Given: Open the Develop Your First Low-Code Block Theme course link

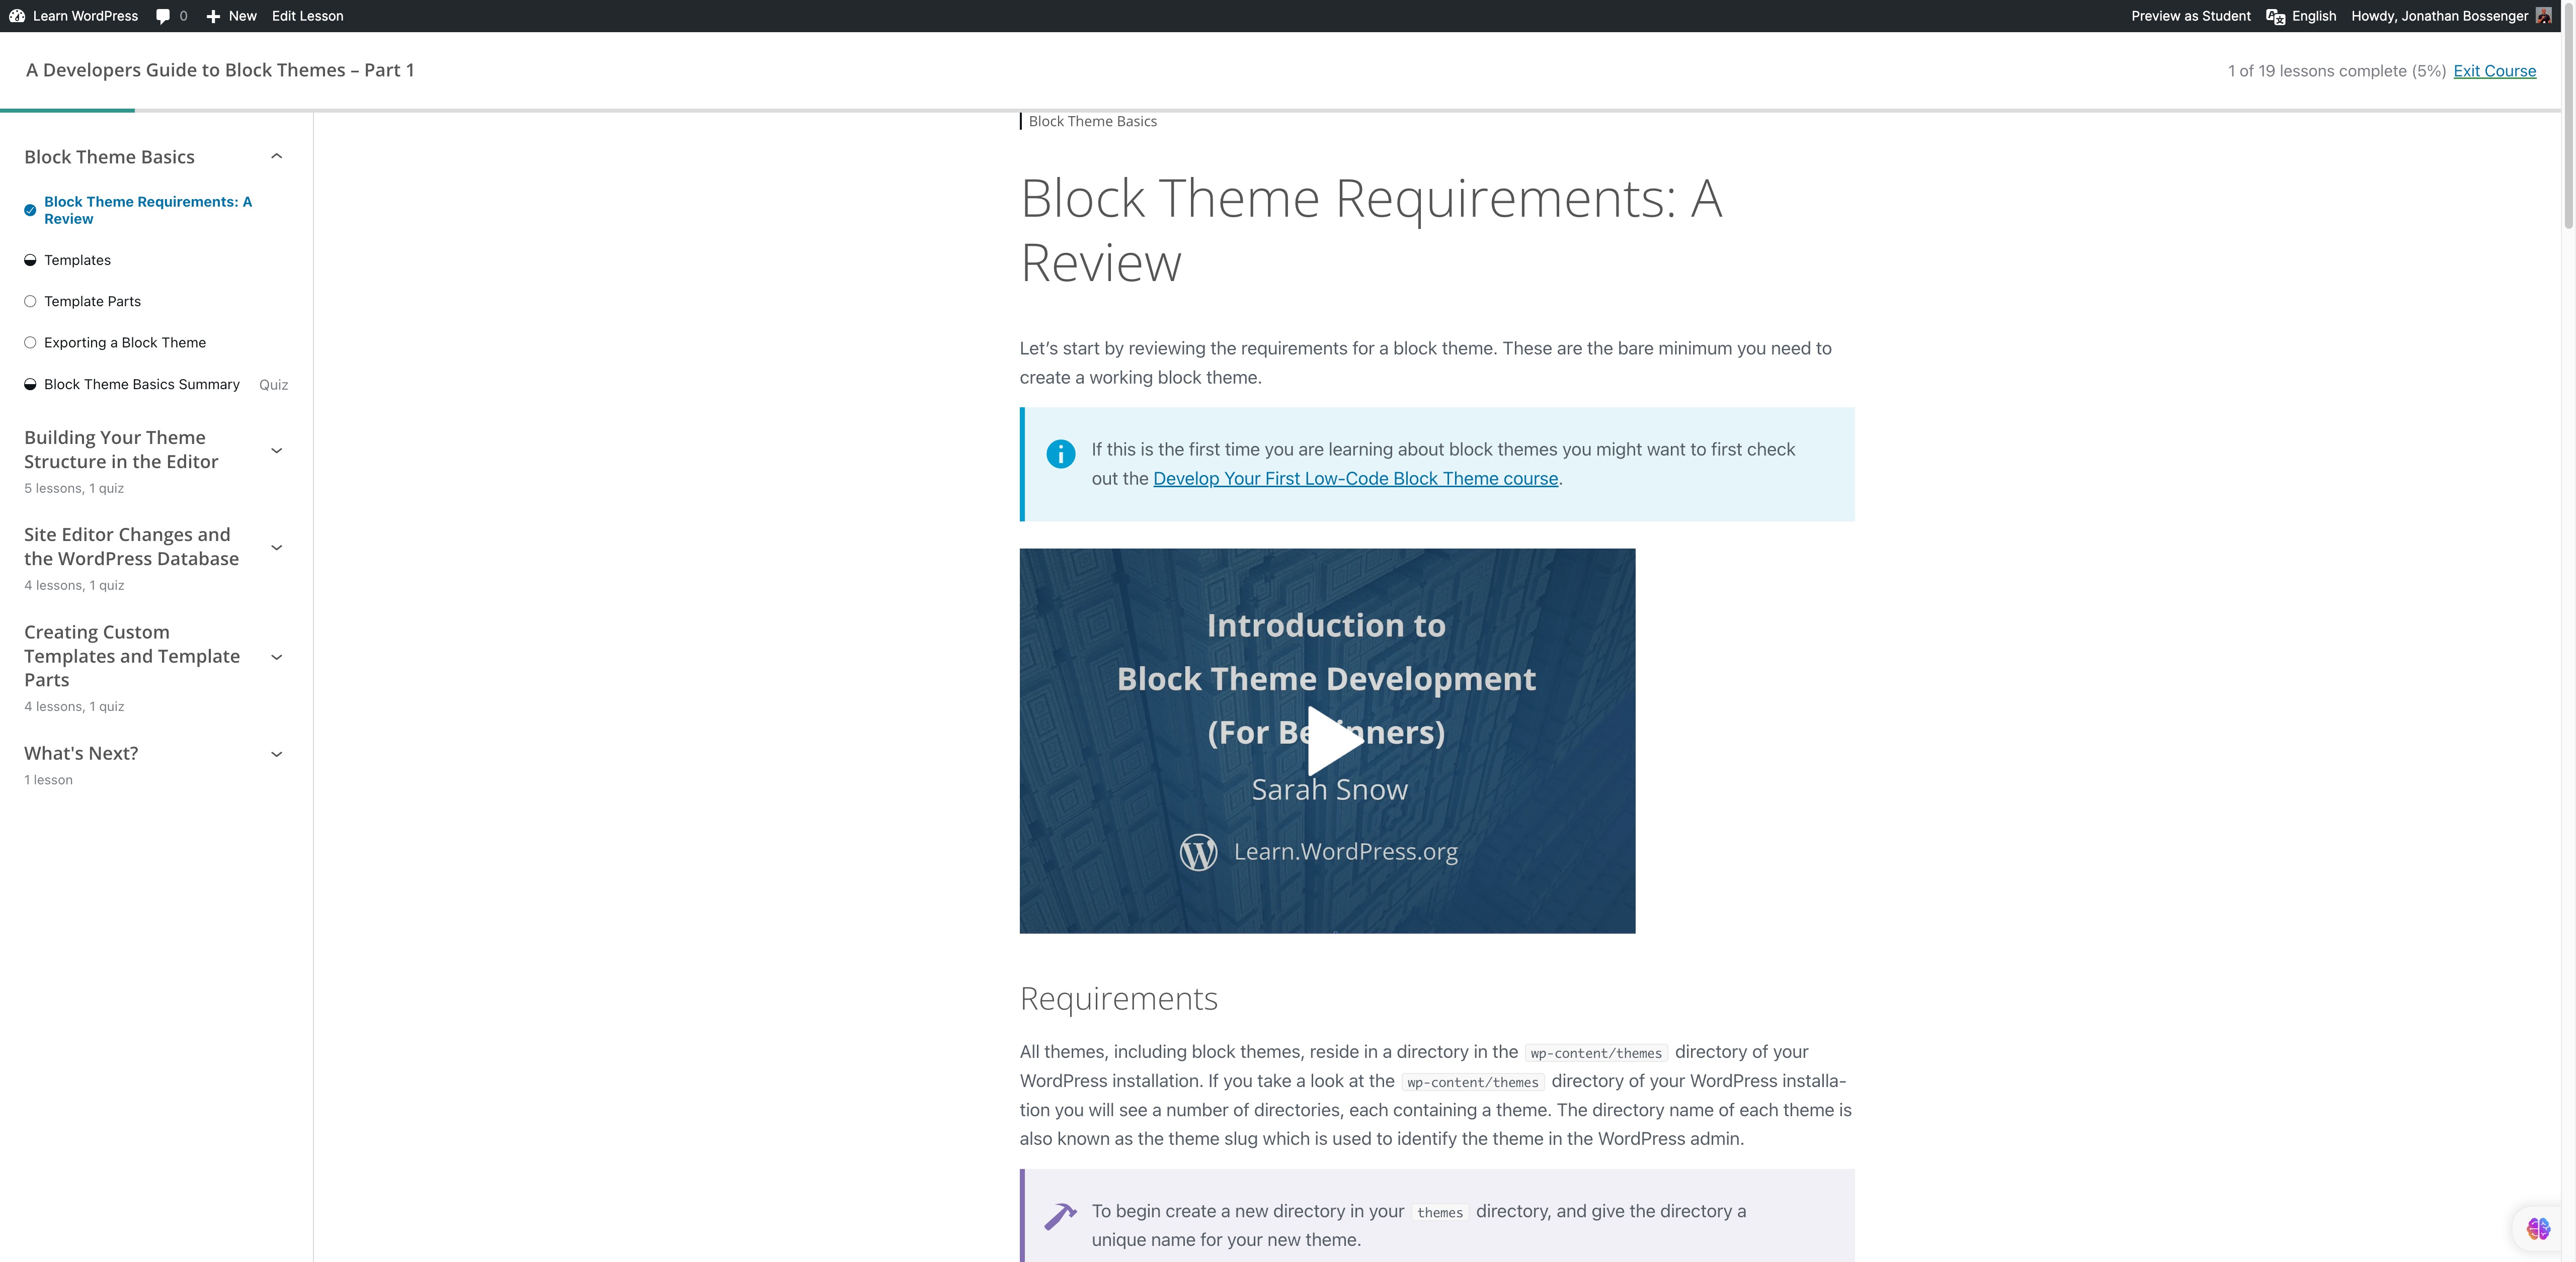Looking at the screenshot, I should [1356, 479].
